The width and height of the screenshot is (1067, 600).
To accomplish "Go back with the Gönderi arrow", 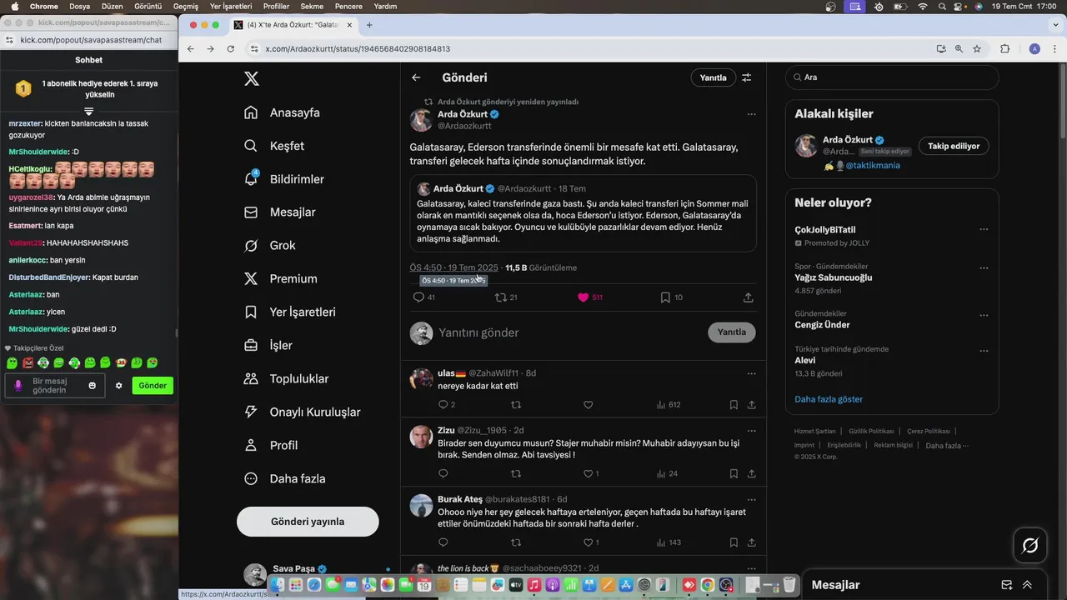I will (416, 77).
